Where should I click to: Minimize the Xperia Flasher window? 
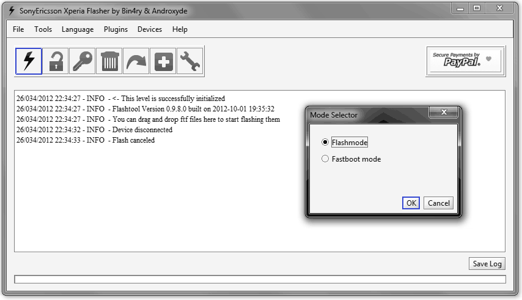[460, 9]
